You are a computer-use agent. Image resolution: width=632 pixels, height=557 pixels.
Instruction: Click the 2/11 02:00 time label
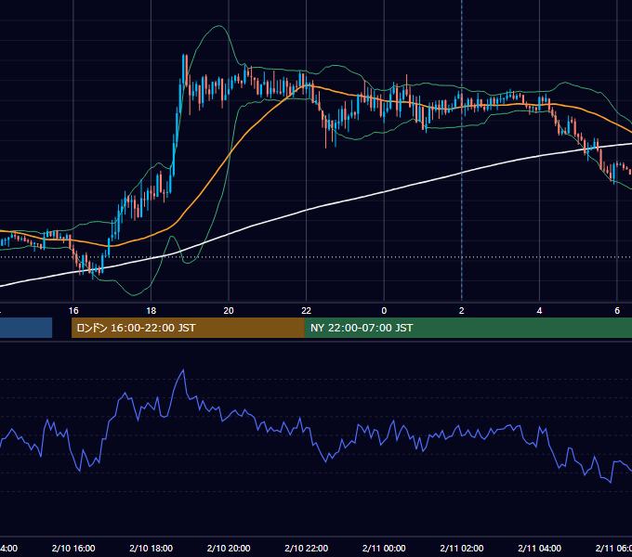click(x=462, y=548)
